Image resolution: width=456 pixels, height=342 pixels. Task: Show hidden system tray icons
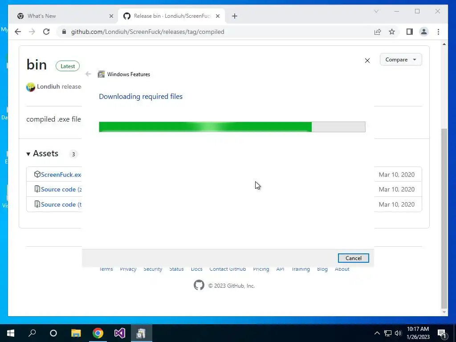tap(377, 333)
